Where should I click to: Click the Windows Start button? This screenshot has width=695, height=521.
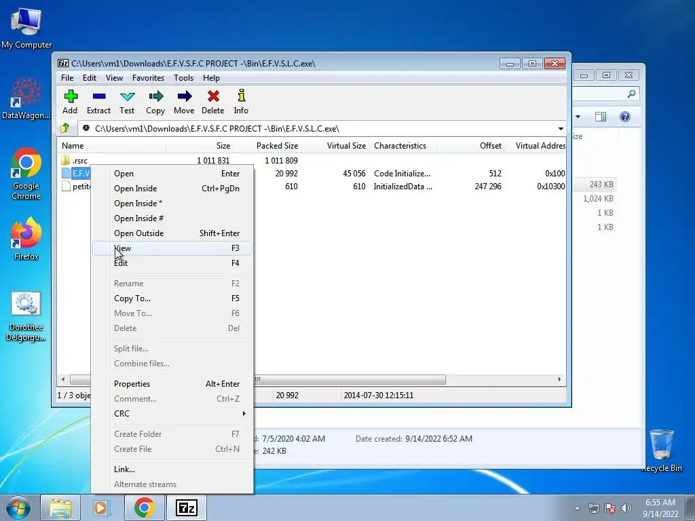click(x=18, y=507)
